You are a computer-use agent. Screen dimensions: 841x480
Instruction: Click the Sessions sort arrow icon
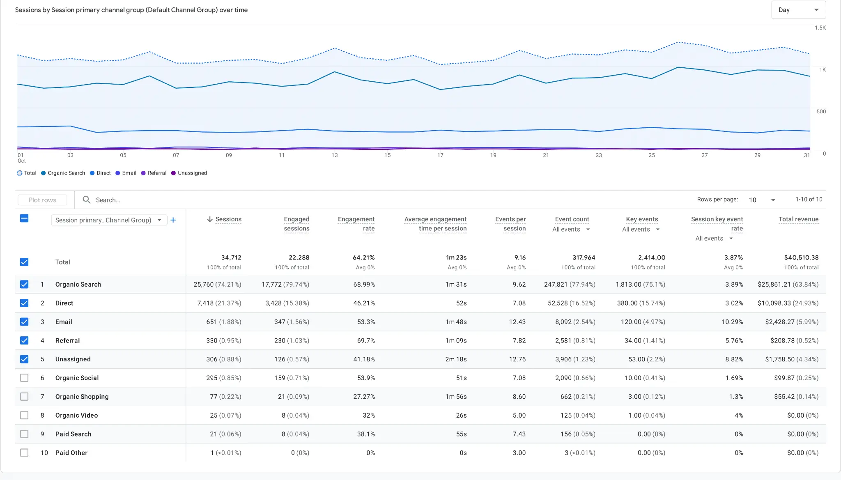point(209,219)
